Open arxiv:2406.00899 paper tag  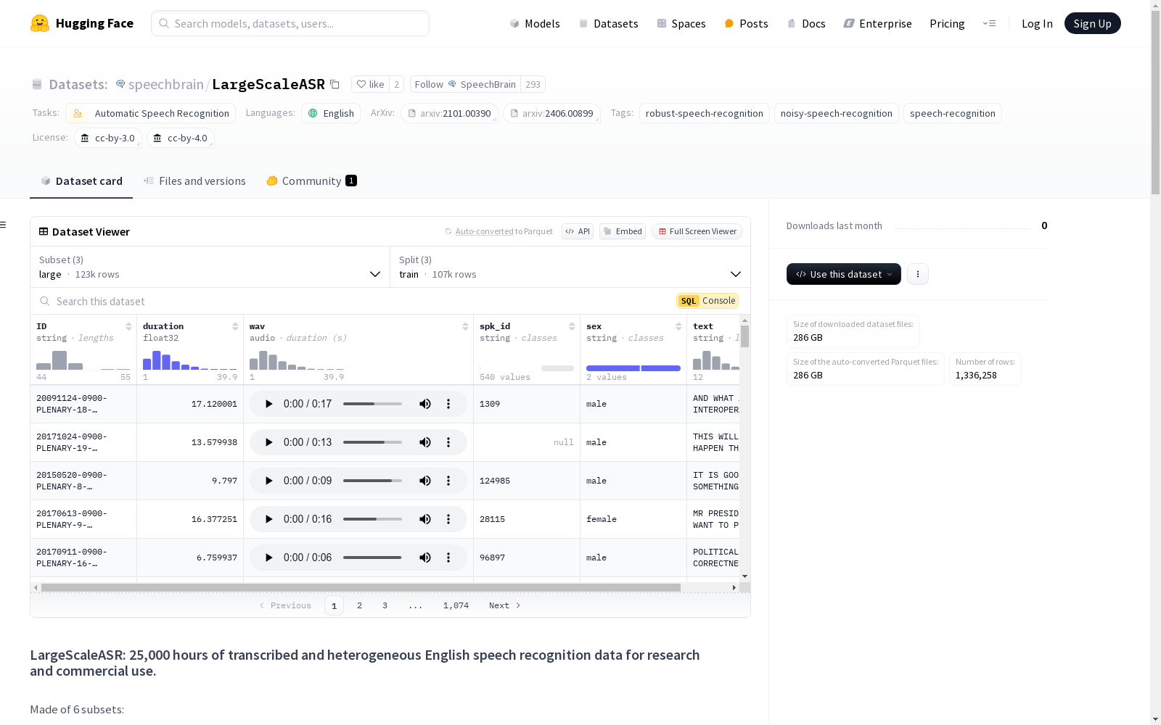(551, 113)
